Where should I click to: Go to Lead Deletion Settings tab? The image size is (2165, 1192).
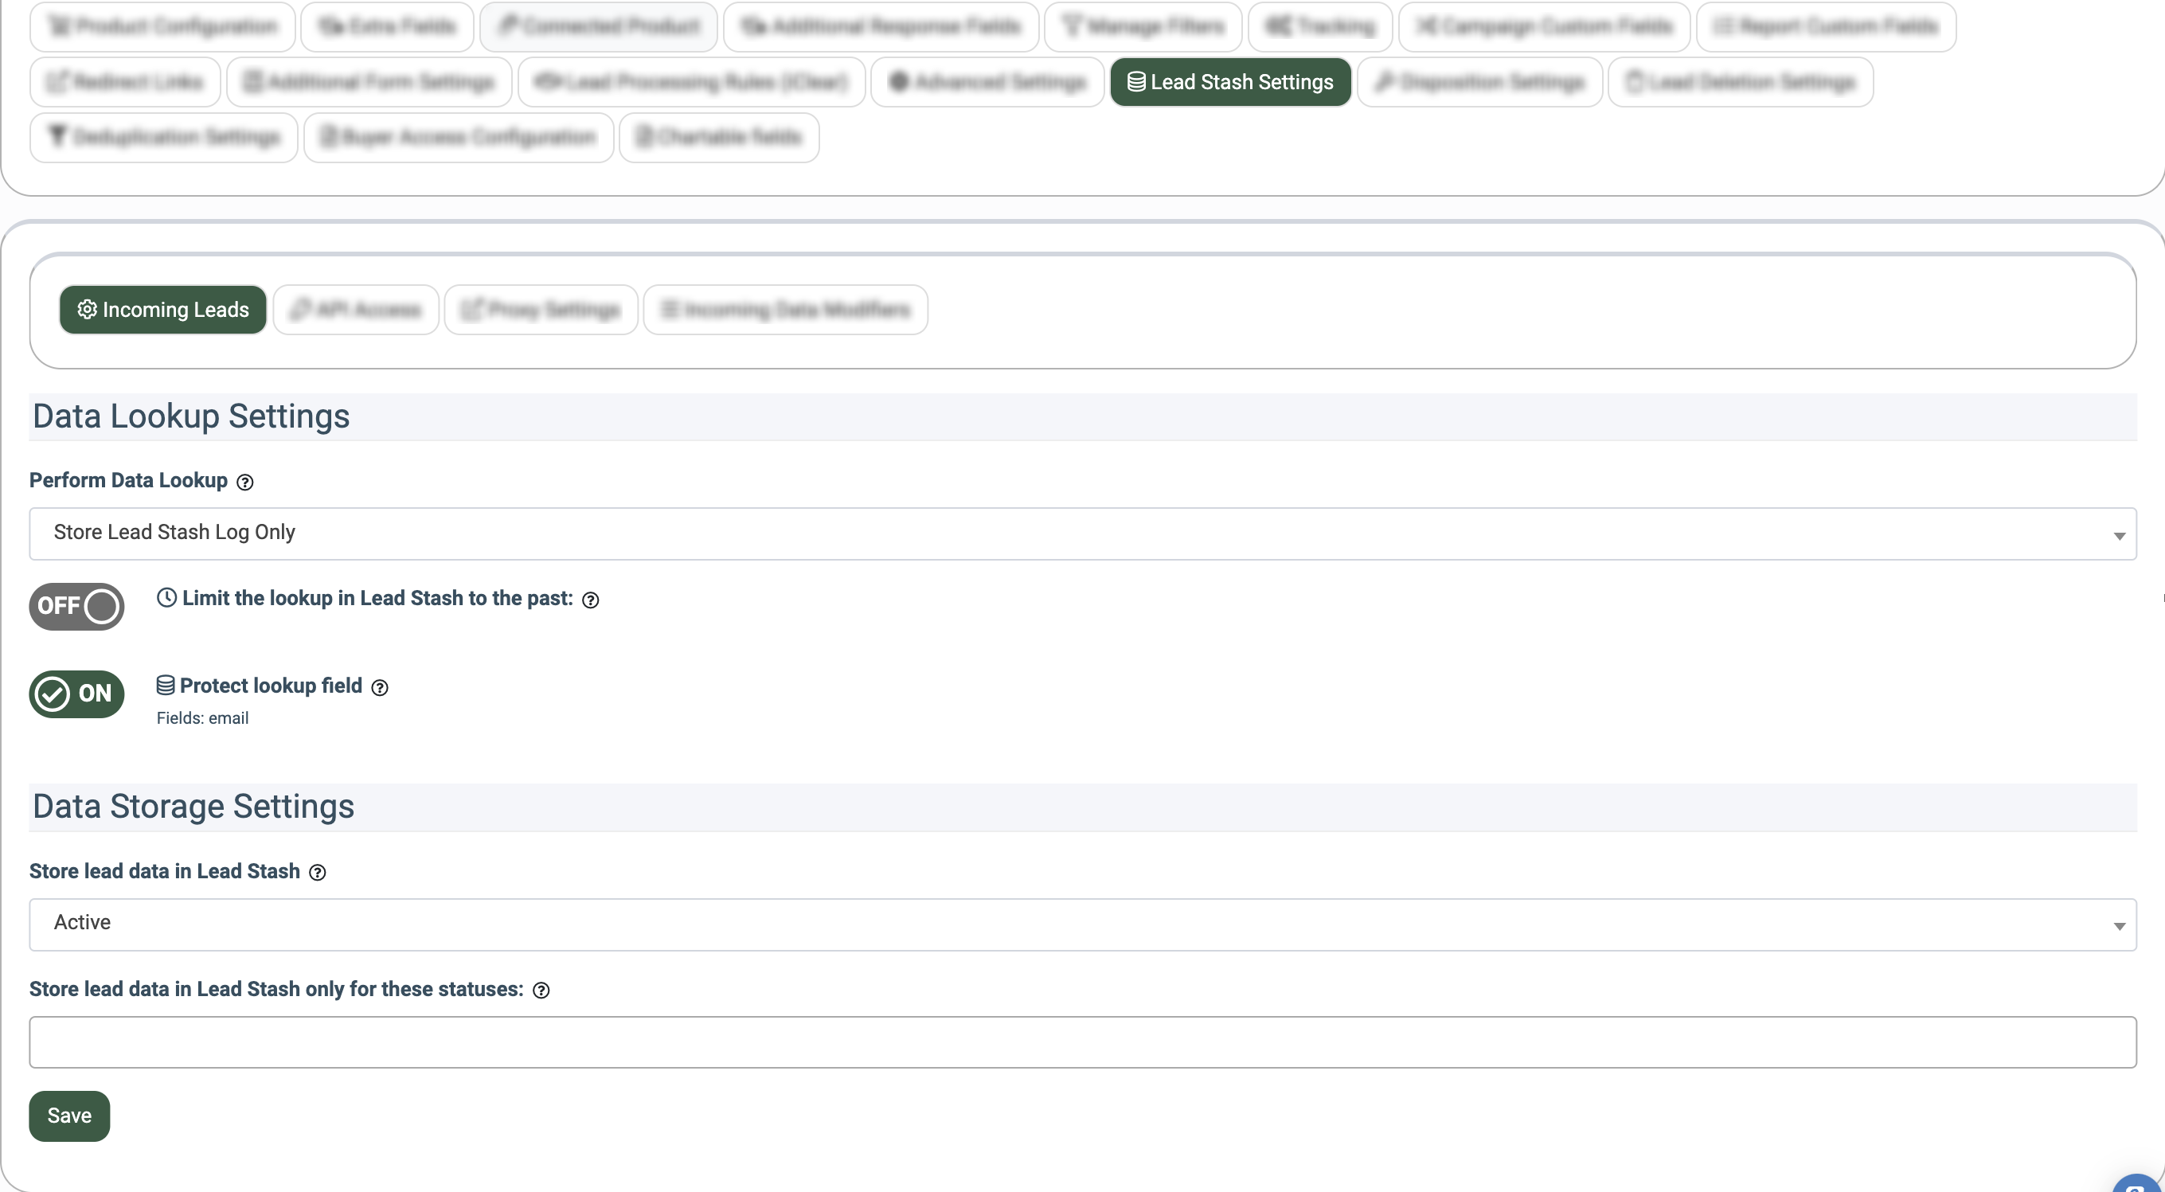tap(1741, 82)
